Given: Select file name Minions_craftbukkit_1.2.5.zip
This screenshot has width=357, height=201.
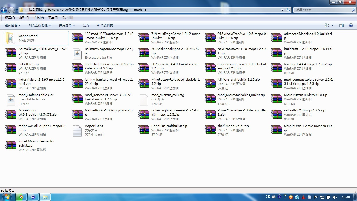Looking at the screenshot, I should 239,80.
